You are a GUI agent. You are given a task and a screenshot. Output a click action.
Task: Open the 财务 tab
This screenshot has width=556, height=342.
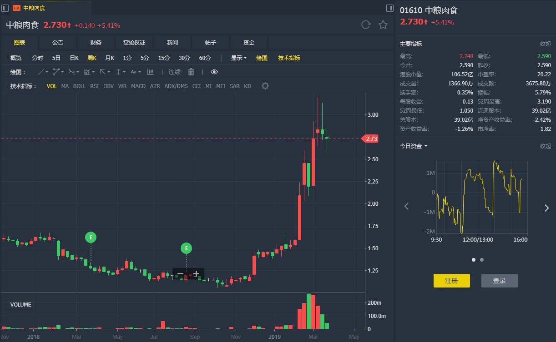[x=96, y=43]
